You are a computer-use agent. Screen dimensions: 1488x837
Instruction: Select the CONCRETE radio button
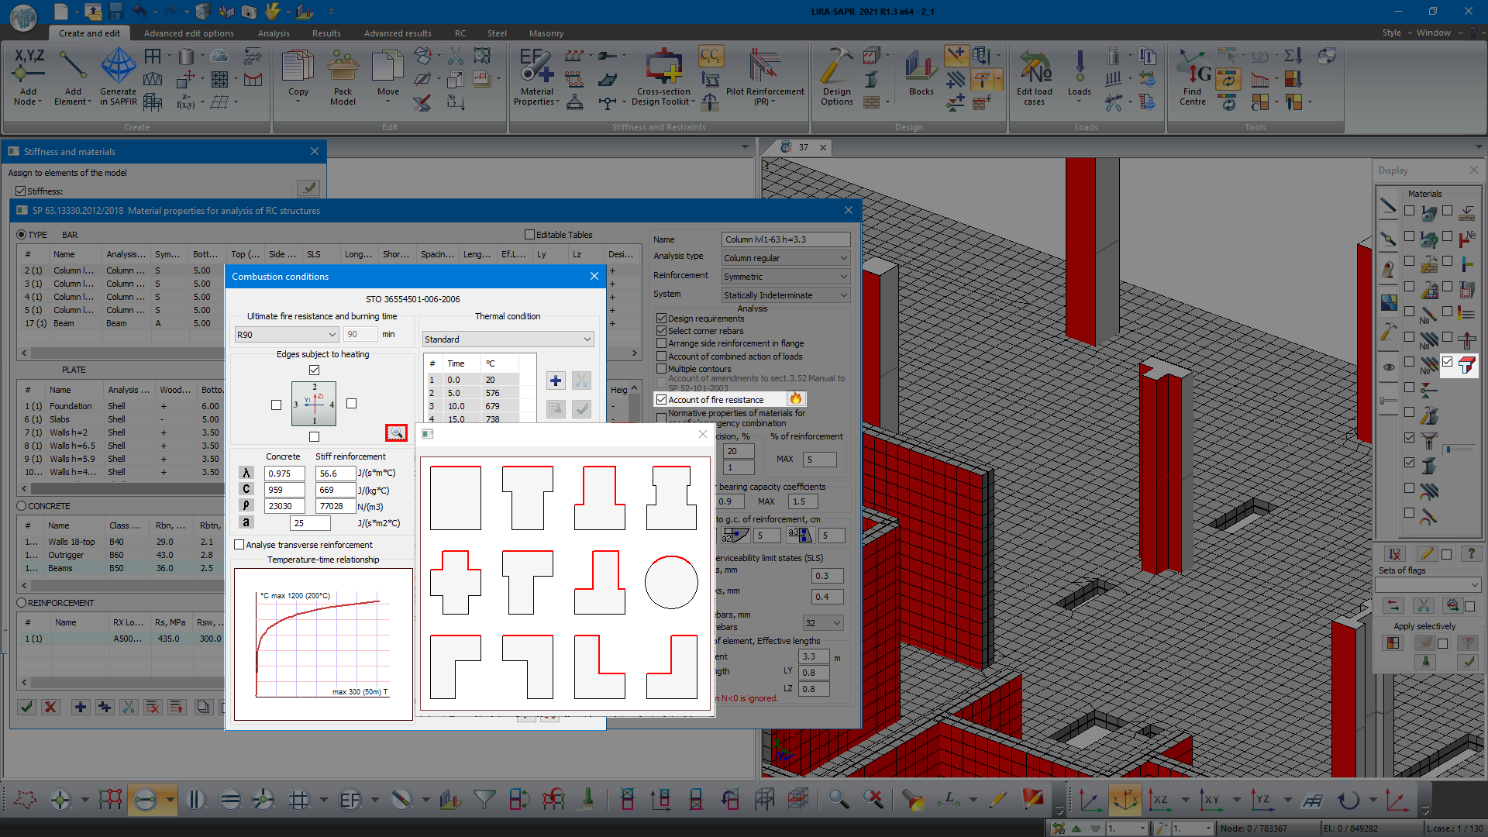[x=22, y=506]
